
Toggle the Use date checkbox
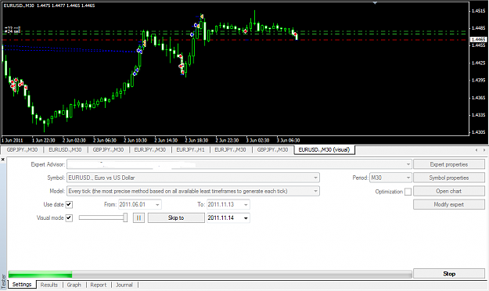(x=69, y=205)
